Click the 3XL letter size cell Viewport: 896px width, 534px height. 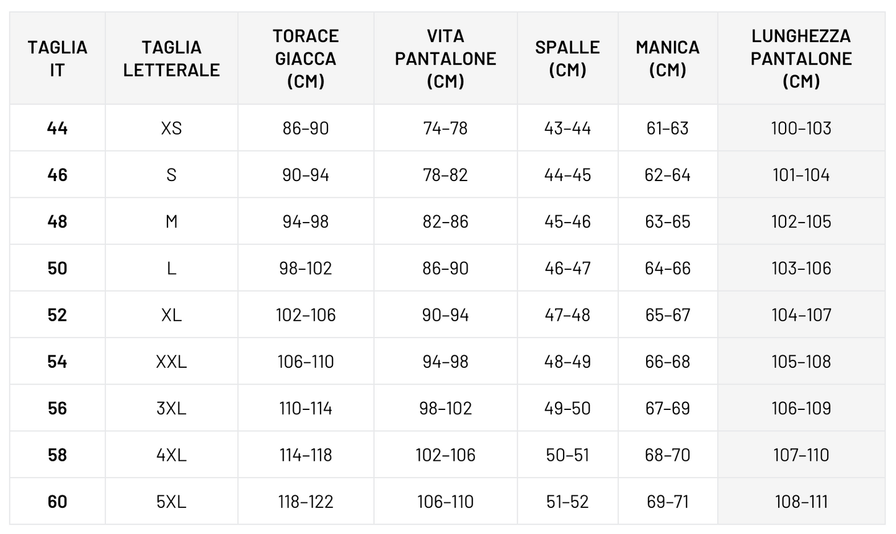[x=171, y=408]
